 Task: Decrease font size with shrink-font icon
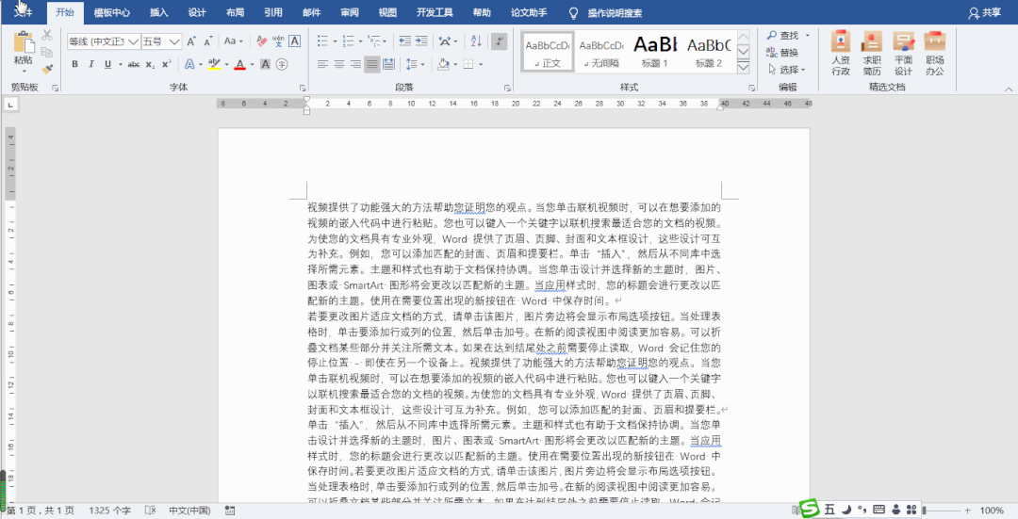207,41
